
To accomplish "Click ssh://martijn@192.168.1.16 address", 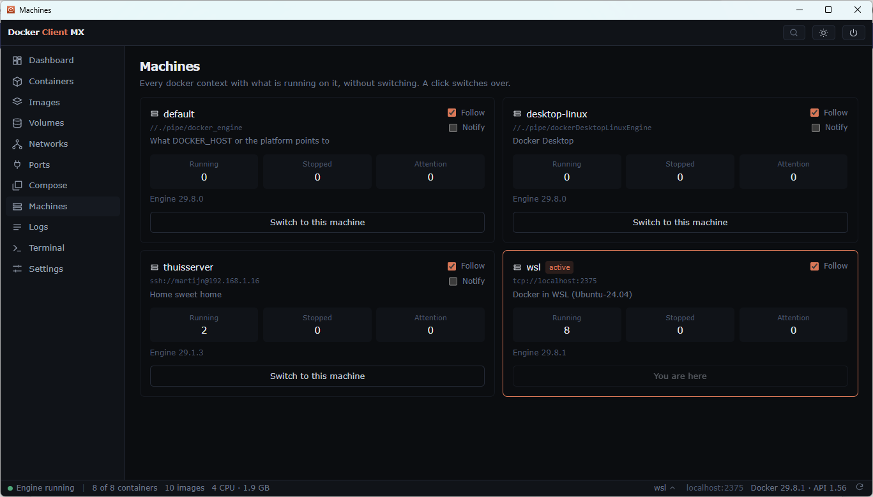I will 204,281.
